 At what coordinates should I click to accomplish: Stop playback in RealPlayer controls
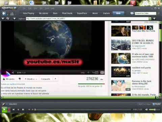click(x=18, y=109)
